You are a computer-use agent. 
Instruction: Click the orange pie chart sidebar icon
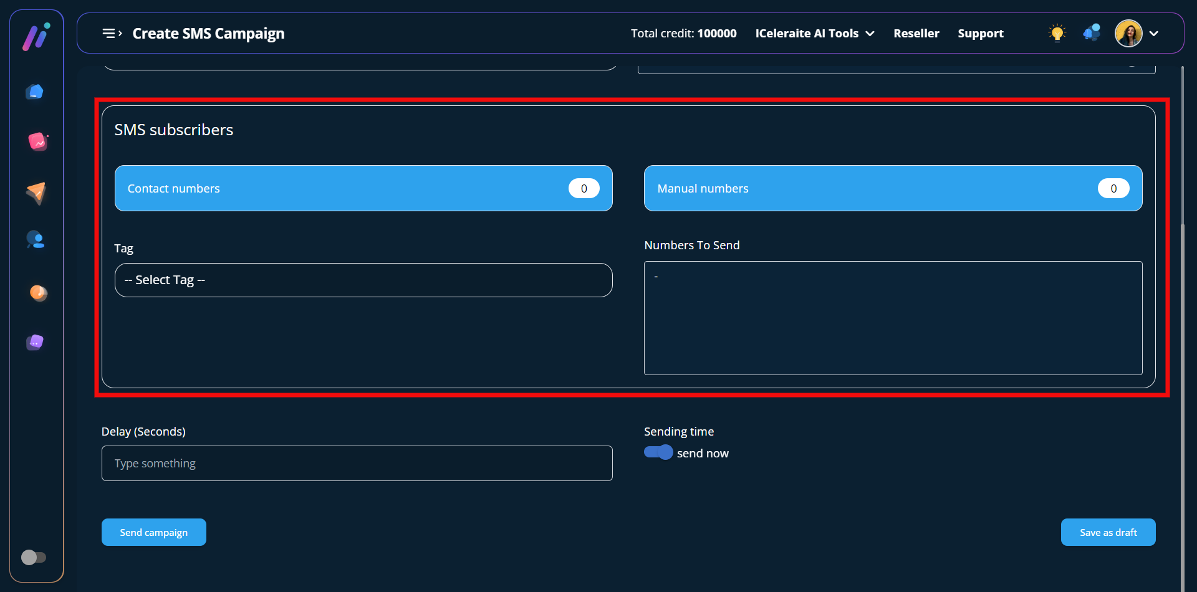tap(38, 292)
